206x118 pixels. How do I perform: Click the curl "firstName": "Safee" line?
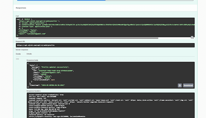[28, 30]
